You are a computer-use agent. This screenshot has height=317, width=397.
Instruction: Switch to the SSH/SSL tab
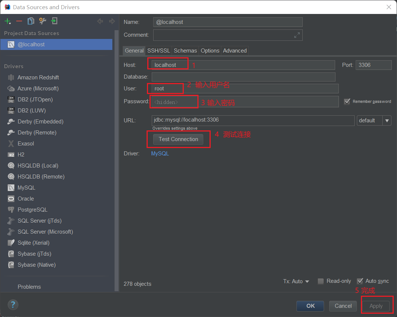[158, 51]
